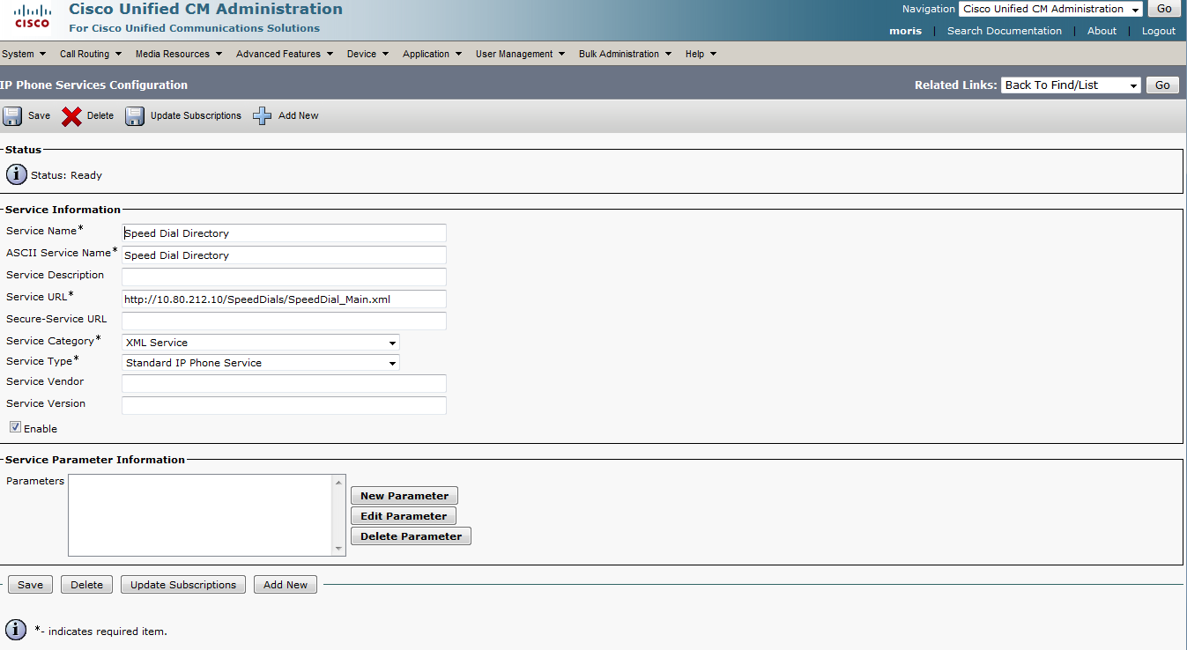Open the User Management menu
This screenshot has height=650, width=1187.
tap(520, 54)
